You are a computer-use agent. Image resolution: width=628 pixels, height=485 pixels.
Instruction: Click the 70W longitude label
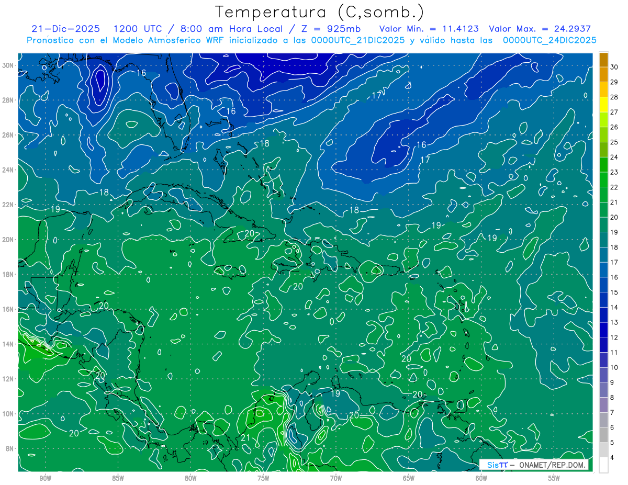coord(336,478)
